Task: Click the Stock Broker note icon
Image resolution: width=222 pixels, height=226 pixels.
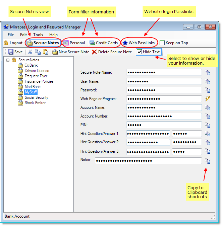Action: (x=20, y=103)
